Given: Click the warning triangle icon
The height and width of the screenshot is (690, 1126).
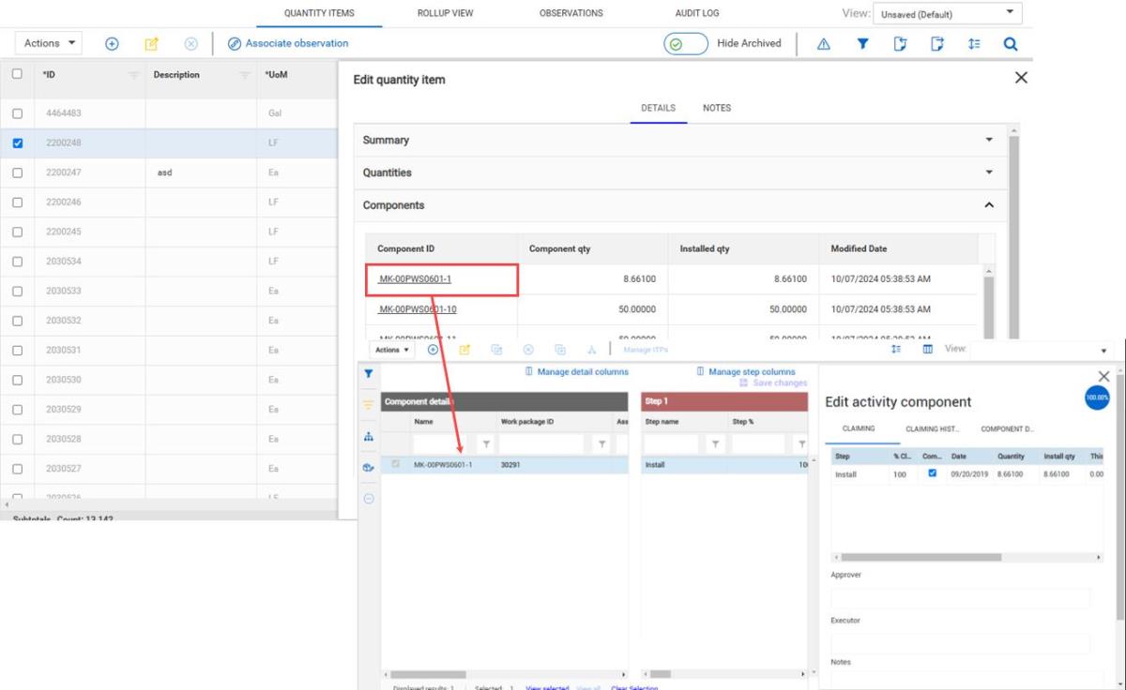Looking at the screenshot, I should (823, 44).
